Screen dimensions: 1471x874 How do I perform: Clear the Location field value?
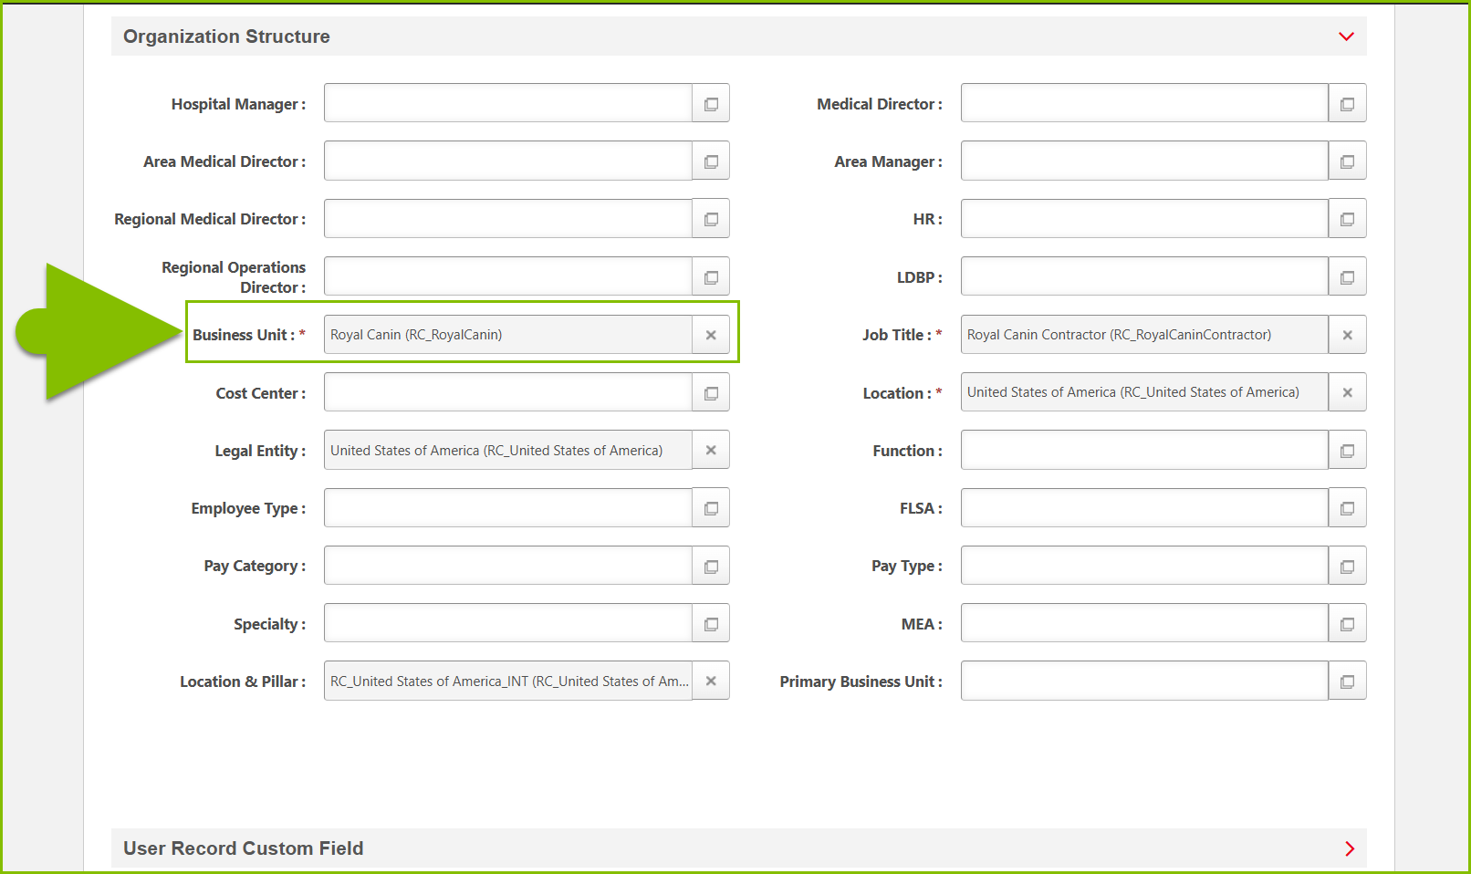click(1347, 392)
